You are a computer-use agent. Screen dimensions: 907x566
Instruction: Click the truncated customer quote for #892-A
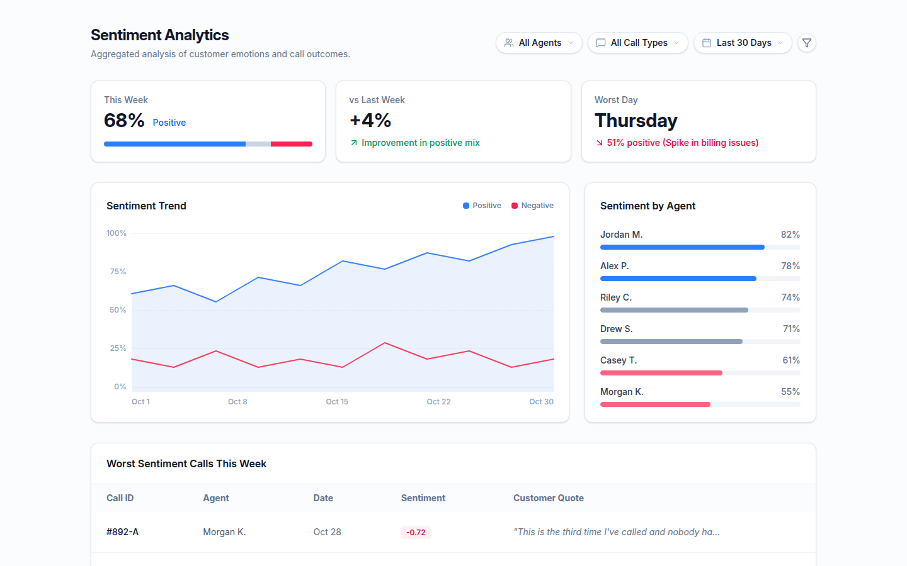tap(617, 532)
